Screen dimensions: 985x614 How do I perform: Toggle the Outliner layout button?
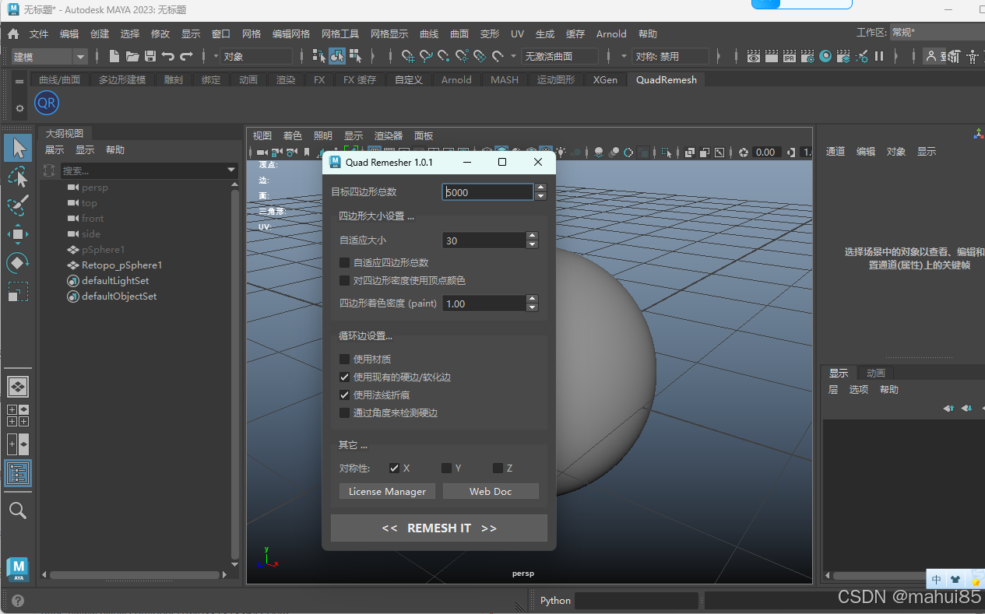pyautogui.click(x=18, y=473)
